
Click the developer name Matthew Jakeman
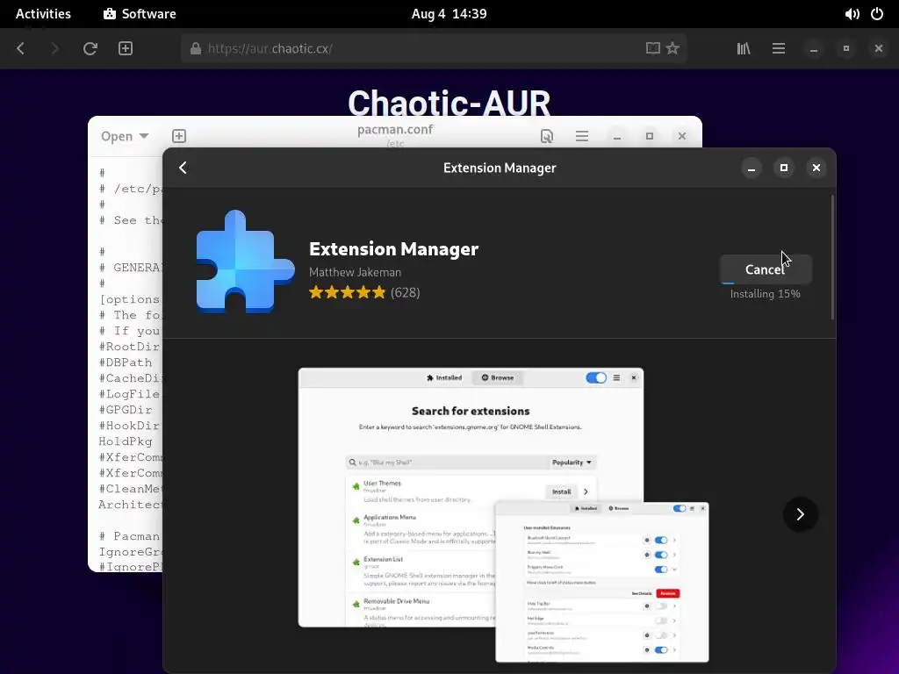click(x=355, y=272)
